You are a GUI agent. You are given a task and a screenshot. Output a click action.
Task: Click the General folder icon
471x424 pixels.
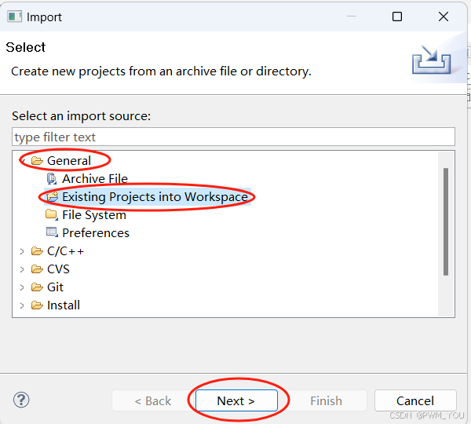click(x=37, y=161)
